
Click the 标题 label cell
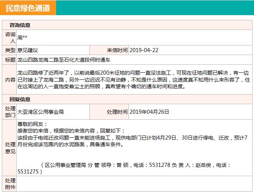10,60
